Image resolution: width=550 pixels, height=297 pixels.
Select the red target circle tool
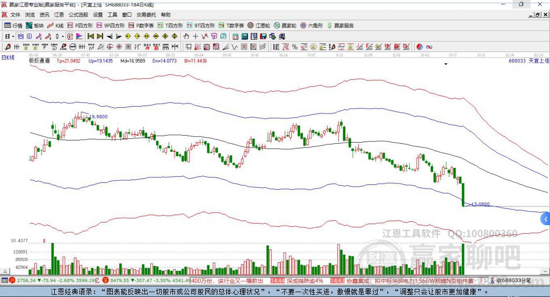(110, 47)
